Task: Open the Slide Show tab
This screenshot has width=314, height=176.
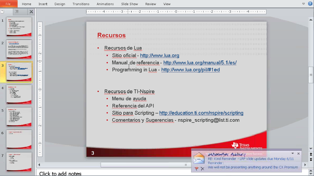Action: (130, 4)
